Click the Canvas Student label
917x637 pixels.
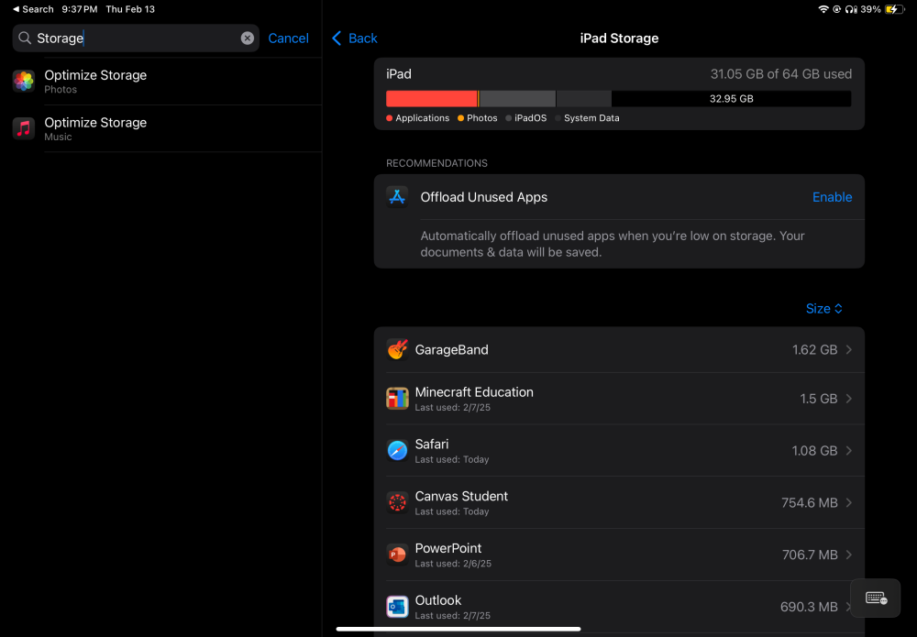461,496
